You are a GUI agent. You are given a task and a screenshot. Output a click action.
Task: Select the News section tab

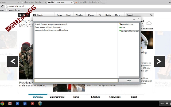[x=76, y=97]
